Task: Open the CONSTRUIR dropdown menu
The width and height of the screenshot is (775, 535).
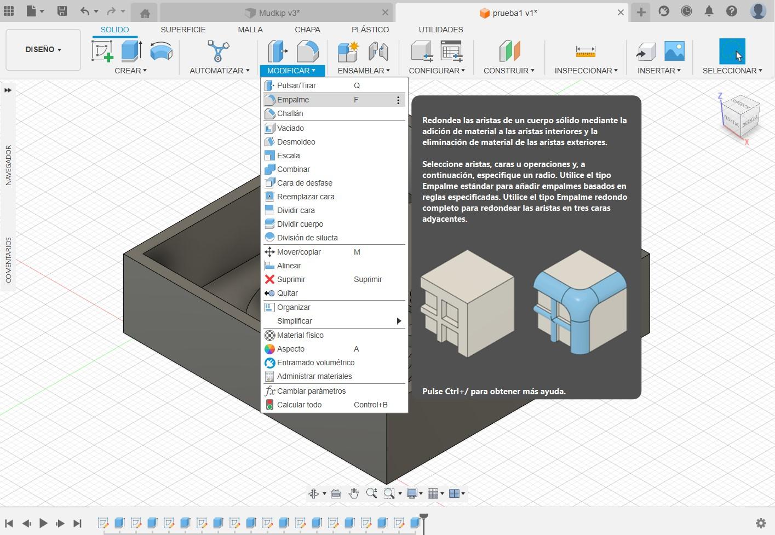Action: pyautogui.click(x=509, y=71)
